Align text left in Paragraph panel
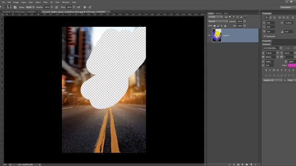The width and height of the screenshot is (296, 166). (x=266, y=18)
